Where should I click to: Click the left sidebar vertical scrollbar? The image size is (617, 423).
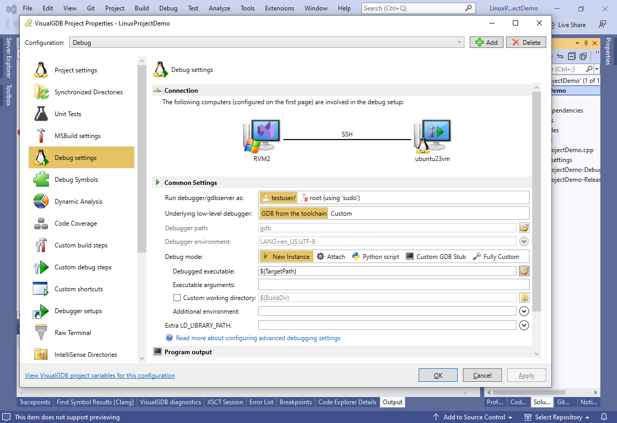tap(142, 159)
